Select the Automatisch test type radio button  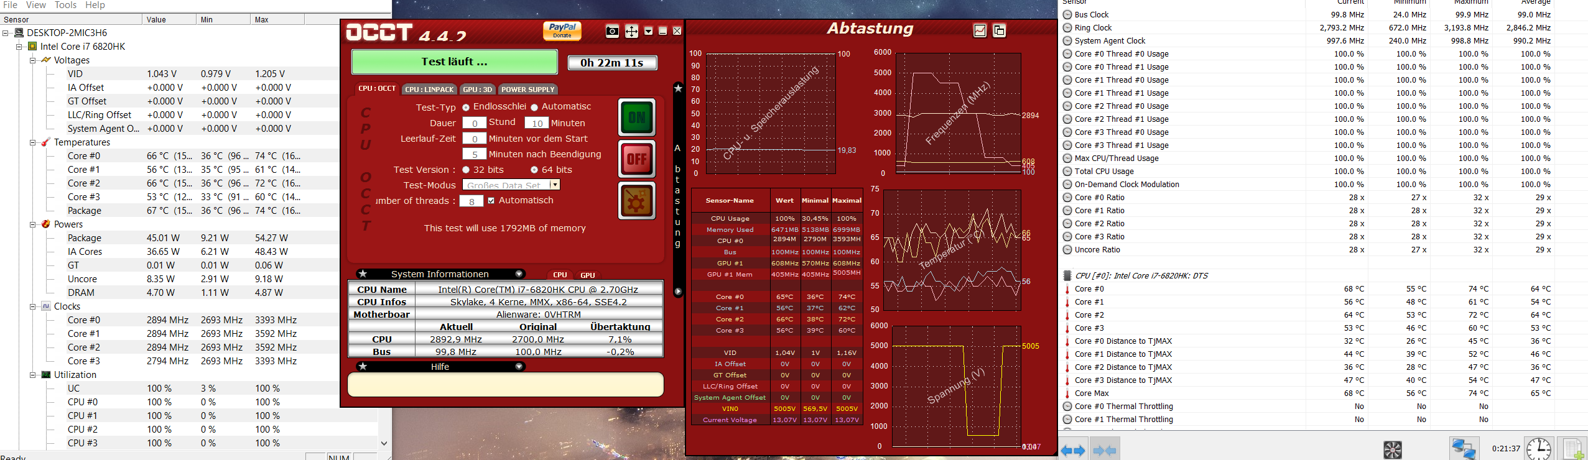click(534, 107)
